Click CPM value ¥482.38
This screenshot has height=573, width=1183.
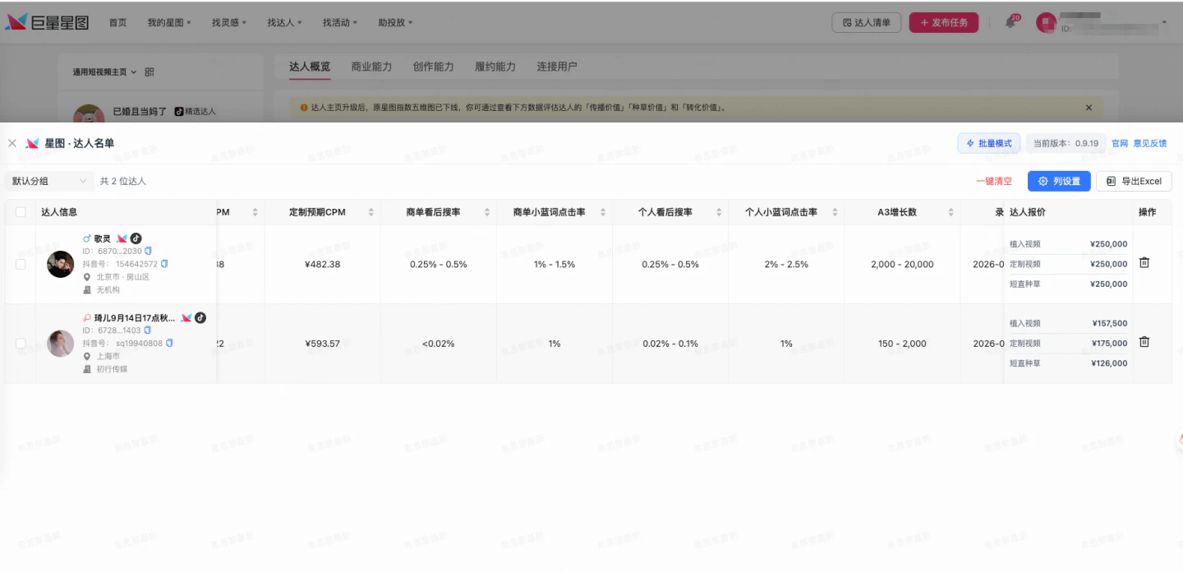click(322, 264)
